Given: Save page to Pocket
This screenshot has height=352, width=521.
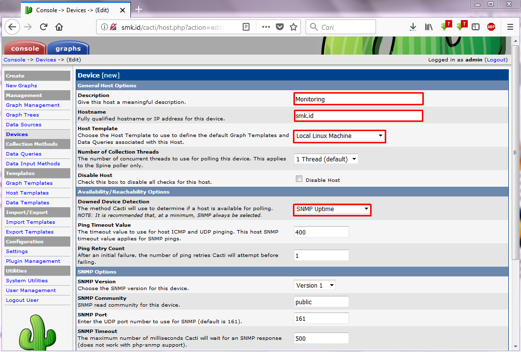Looking at the screenshot, I should 279,27.
